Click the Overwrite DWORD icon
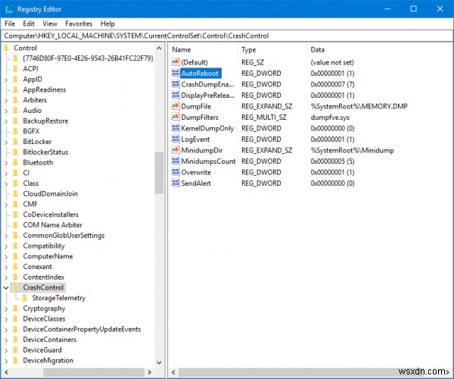This screenshot has height=379, width=454. pos(176,172)
